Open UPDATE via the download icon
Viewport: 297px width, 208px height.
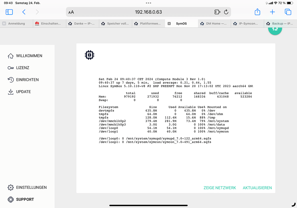[x=11, y=91]
